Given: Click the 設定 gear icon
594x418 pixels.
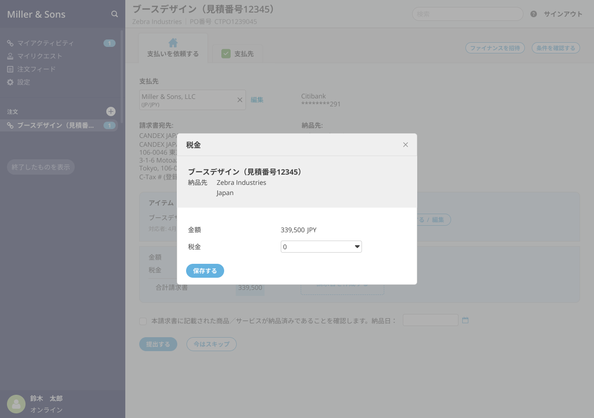Looking at the screenshot, I should [10, 82].
